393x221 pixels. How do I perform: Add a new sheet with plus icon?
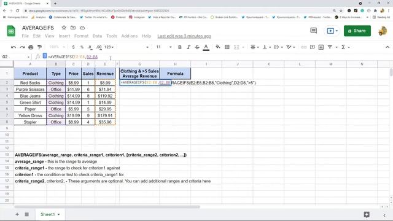(x=17, y=214)
